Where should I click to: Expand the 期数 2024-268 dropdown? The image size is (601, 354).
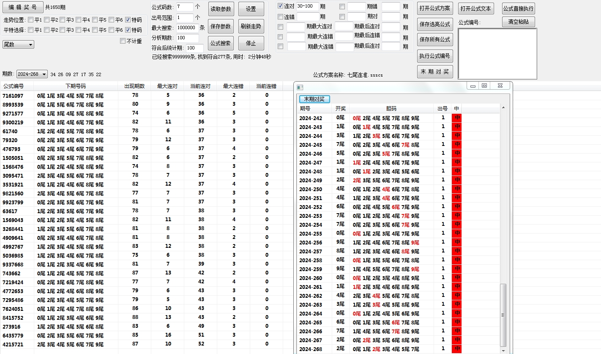(32, 74)
